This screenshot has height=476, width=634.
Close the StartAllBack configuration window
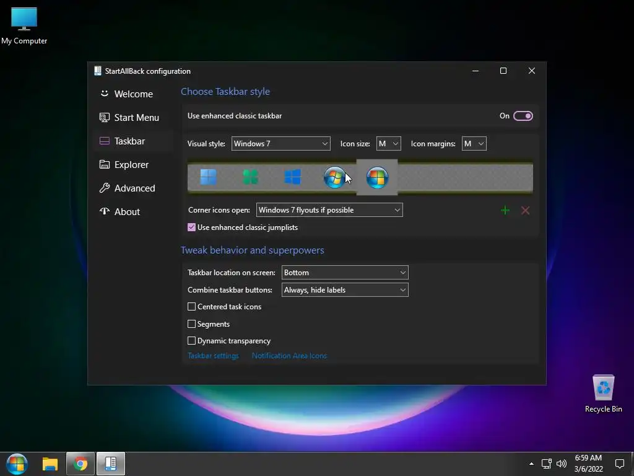tap(532, 71)
